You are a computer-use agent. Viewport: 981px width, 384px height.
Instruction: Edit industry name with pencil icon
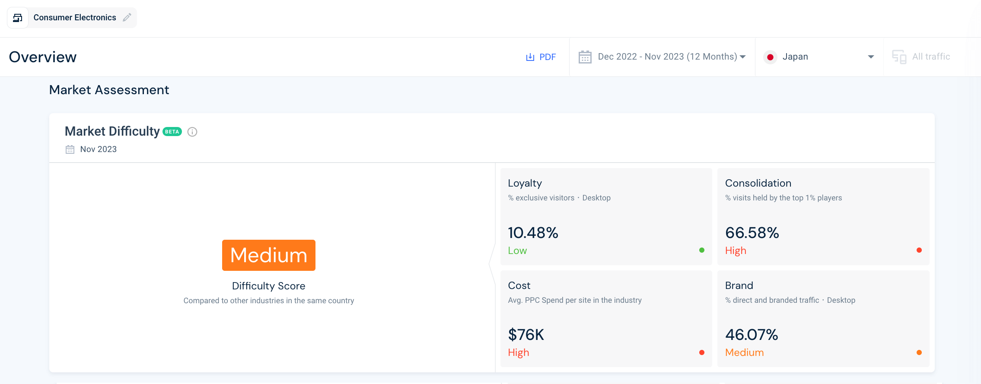click(x=127, y=18)
